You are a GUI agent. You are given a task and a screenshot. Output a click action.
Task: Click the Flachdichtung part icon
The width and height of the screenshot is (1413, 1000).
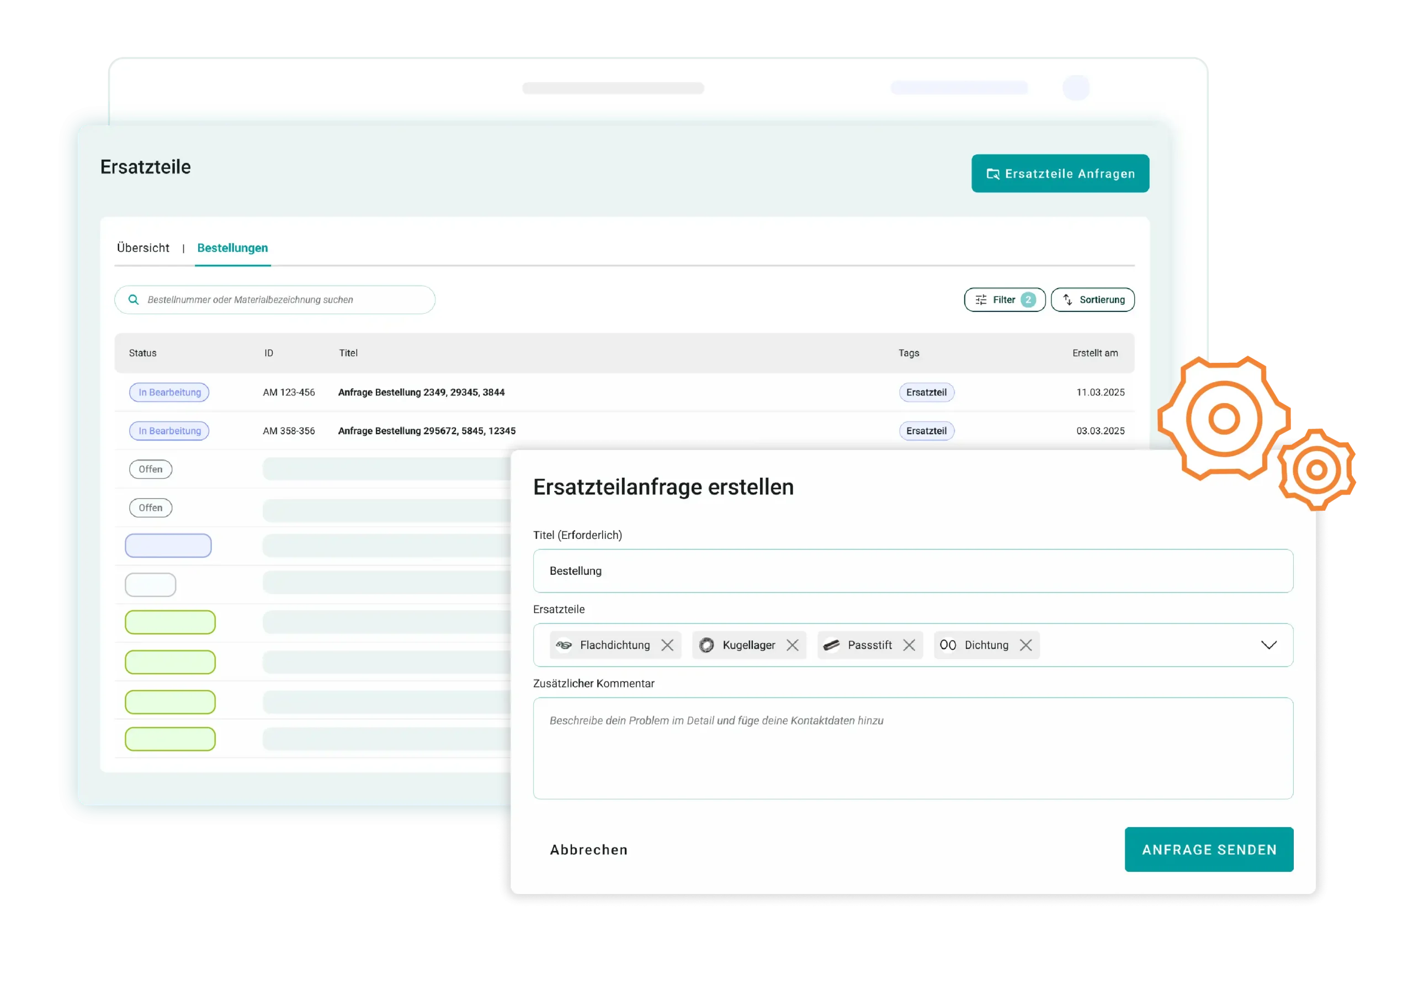[564, 645]
